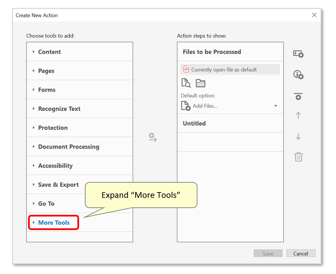Screen dimensions: 336x274
Task: Expand the Pages category triangle
Action: pyautogui.click(x=34, y=71)
